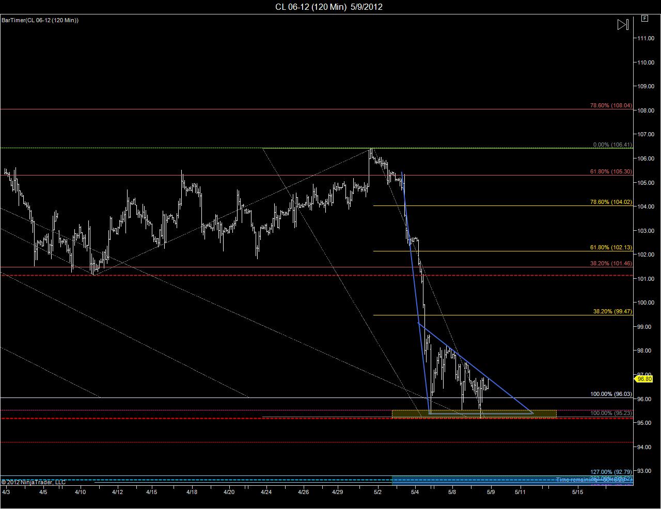Select the BarTimer(CL 06-12 (120 Min)) indicator label

(x=40, y=20)
